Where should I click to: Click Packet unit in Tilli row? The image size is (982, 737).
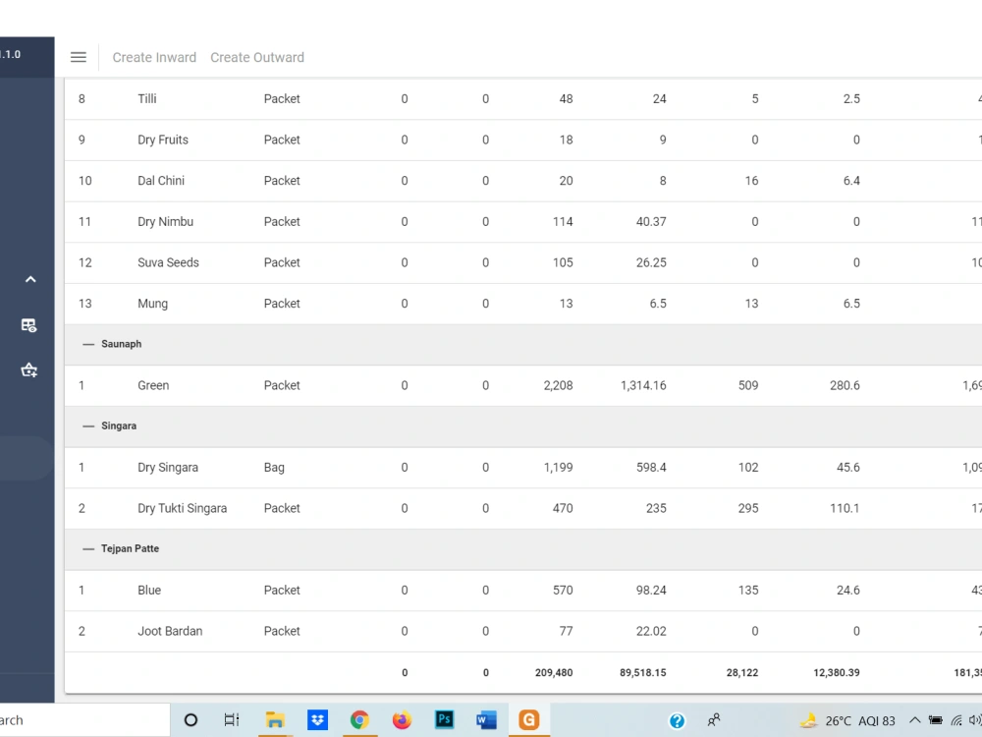coord(282,99)
